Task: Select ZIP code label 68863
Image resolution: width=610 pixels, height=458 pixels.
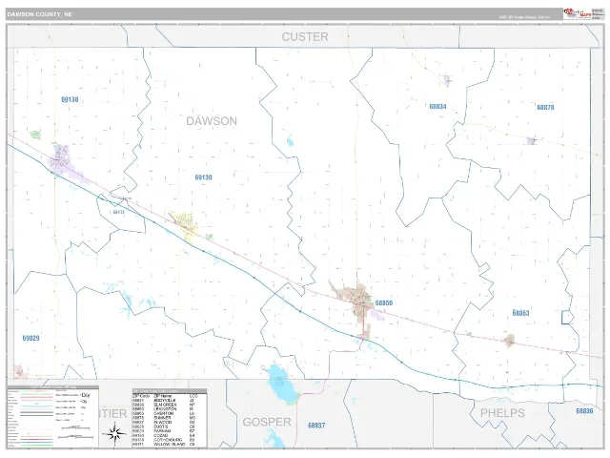Action: 520,313
